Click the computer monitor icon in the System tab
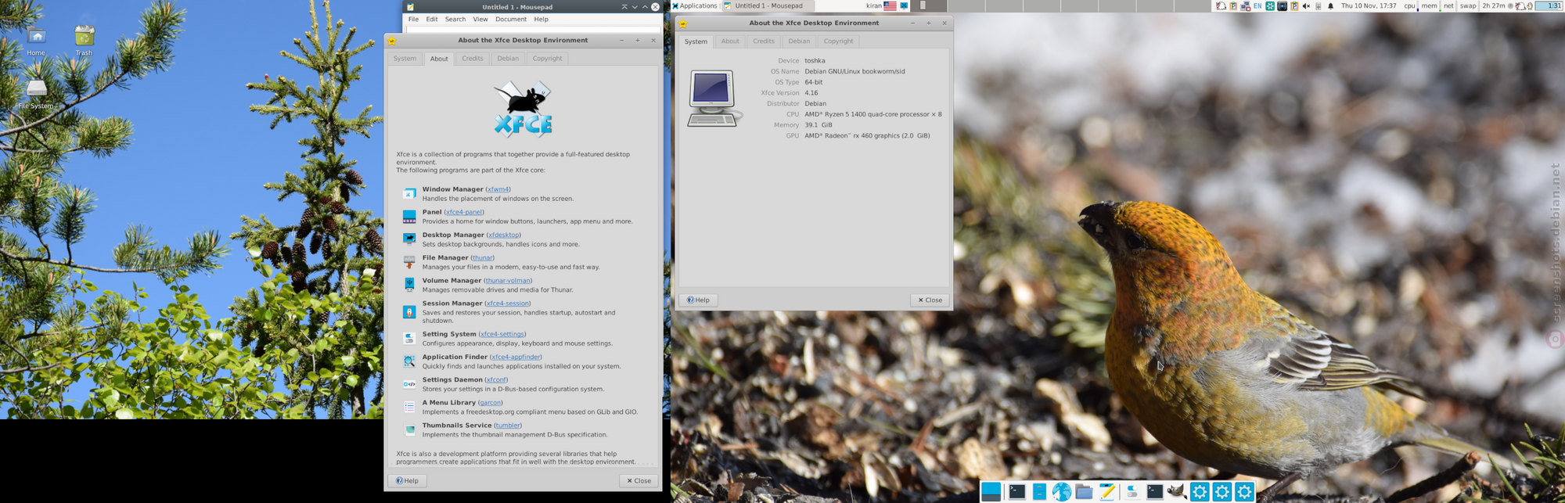The height and width of the screenshot is (503, 1565). (x=713, y=99)
